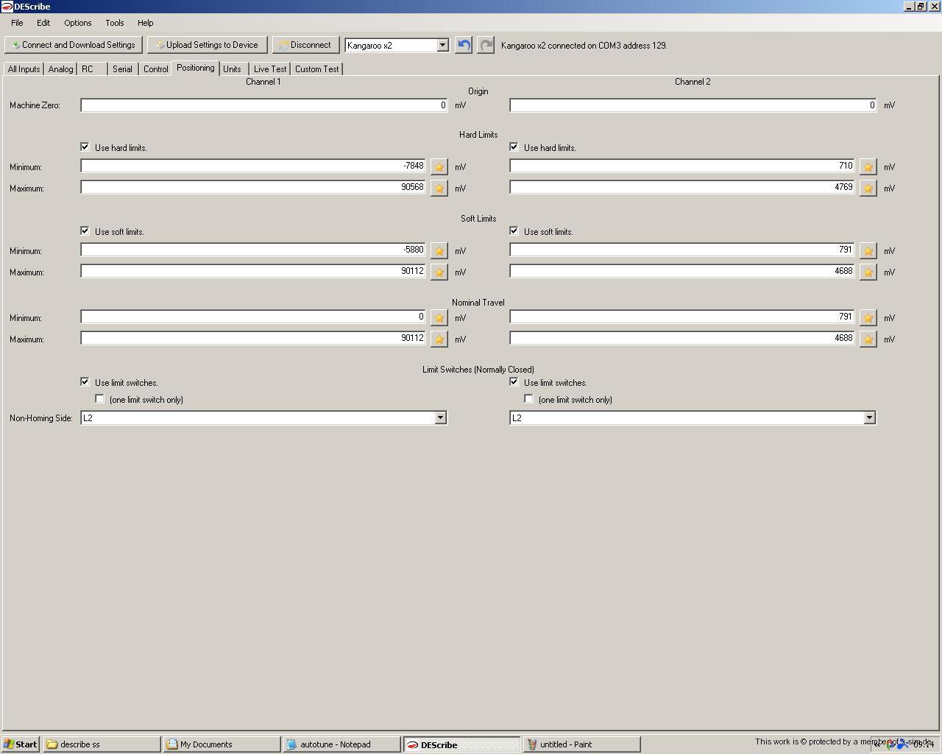Open the Tools menu

(x=114, y=23)
